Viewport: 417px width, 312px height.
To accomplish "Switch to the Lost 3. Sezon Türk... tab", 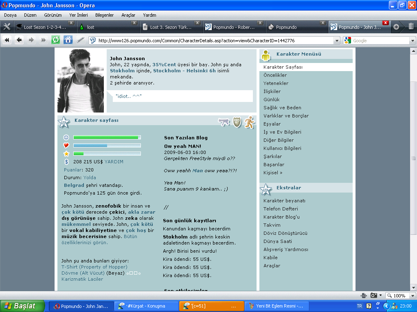I will click(x=171, y=27).
